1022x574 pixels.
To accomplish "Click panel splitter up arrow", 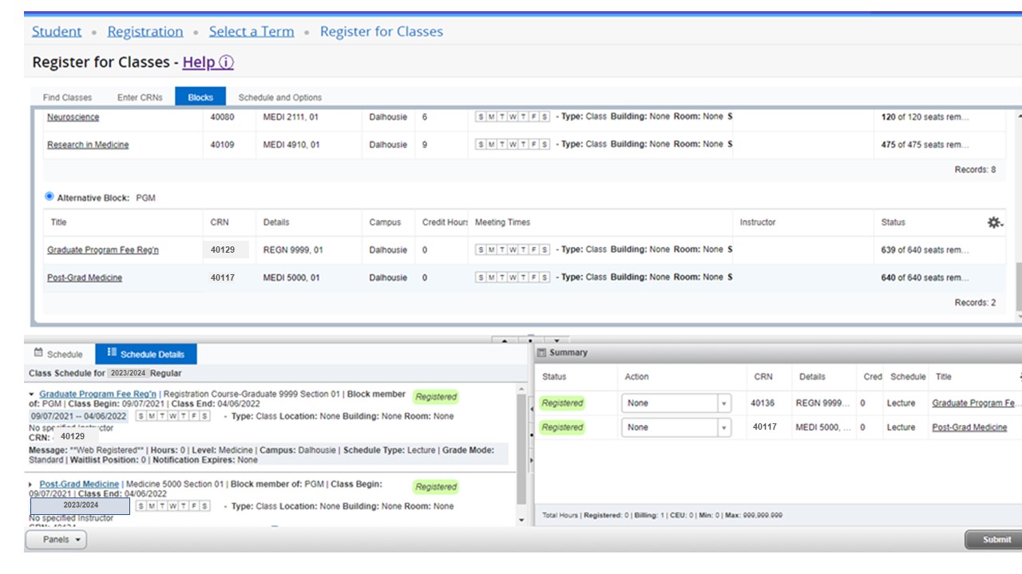I will point(504,340).
